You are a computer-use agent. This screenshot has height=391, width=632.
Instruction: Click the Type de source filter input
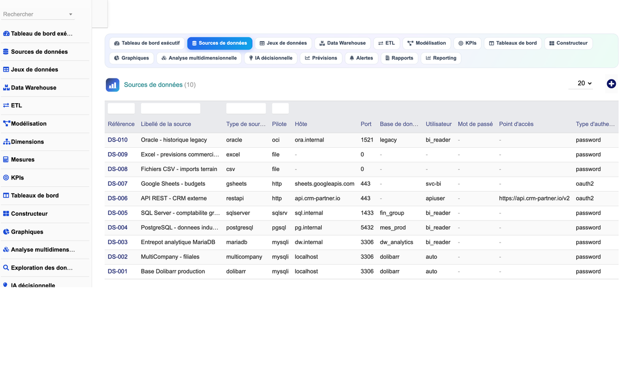tap(246, 108)
